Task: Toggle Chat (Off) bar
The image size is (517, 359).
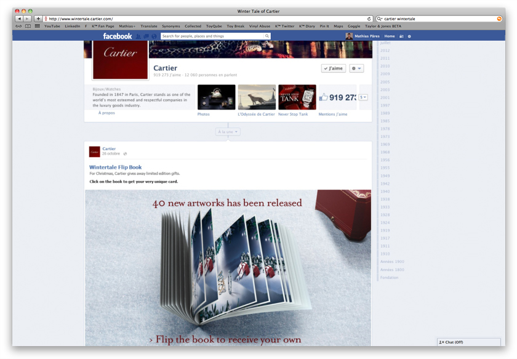Action: (x=468, y=342)
